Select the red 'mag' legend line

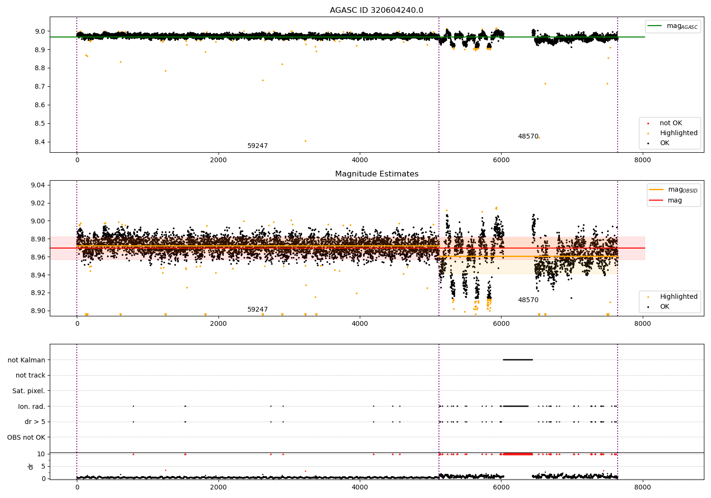[x=656, y=201]
